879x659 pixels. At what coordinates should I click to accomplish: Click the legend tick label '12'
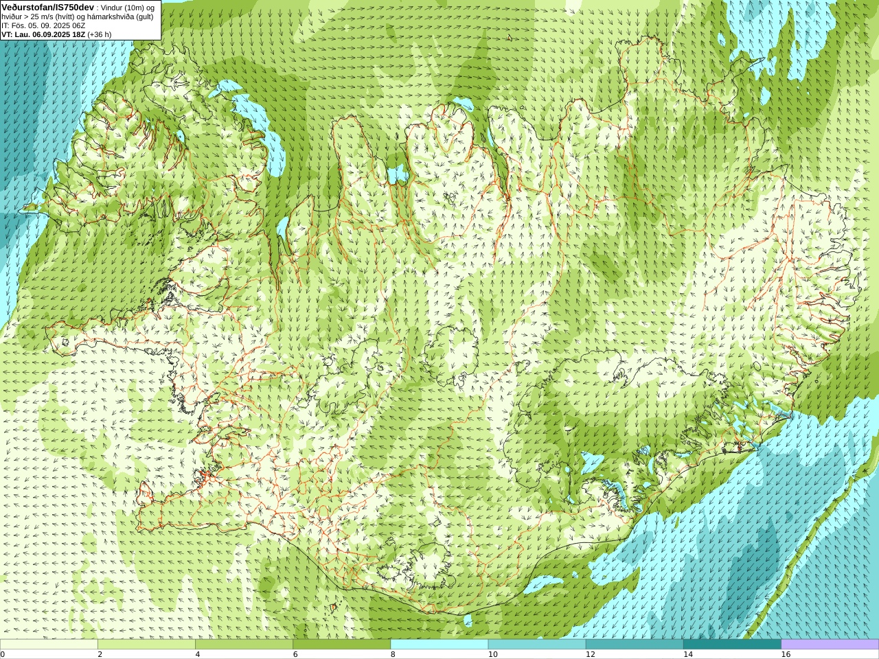590,654
